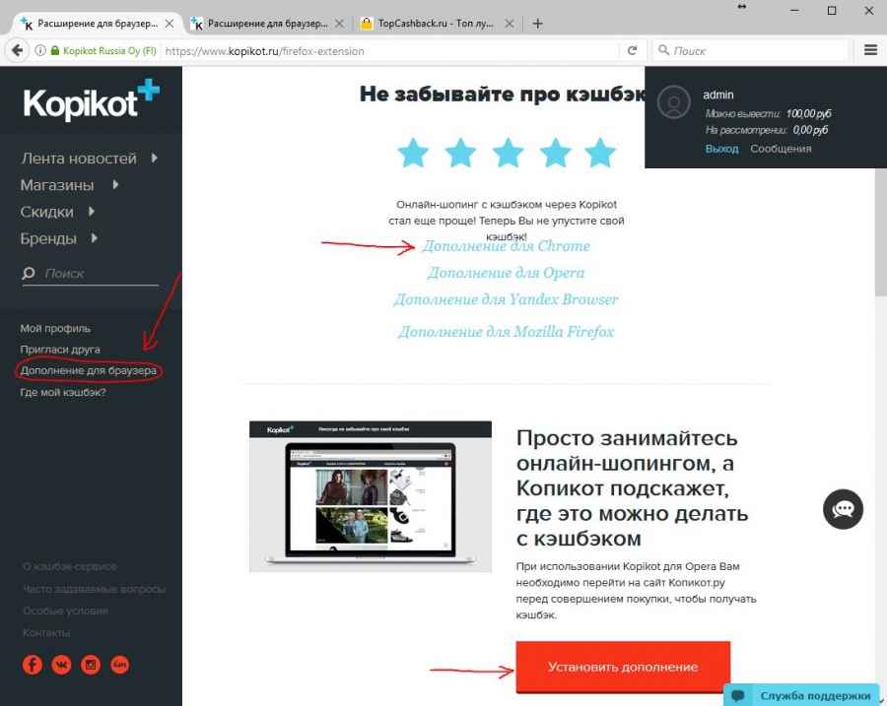Click the Дополнение для Mozilla Firefox link
Viewport: 887px width, 706px height.
point(506,332)
